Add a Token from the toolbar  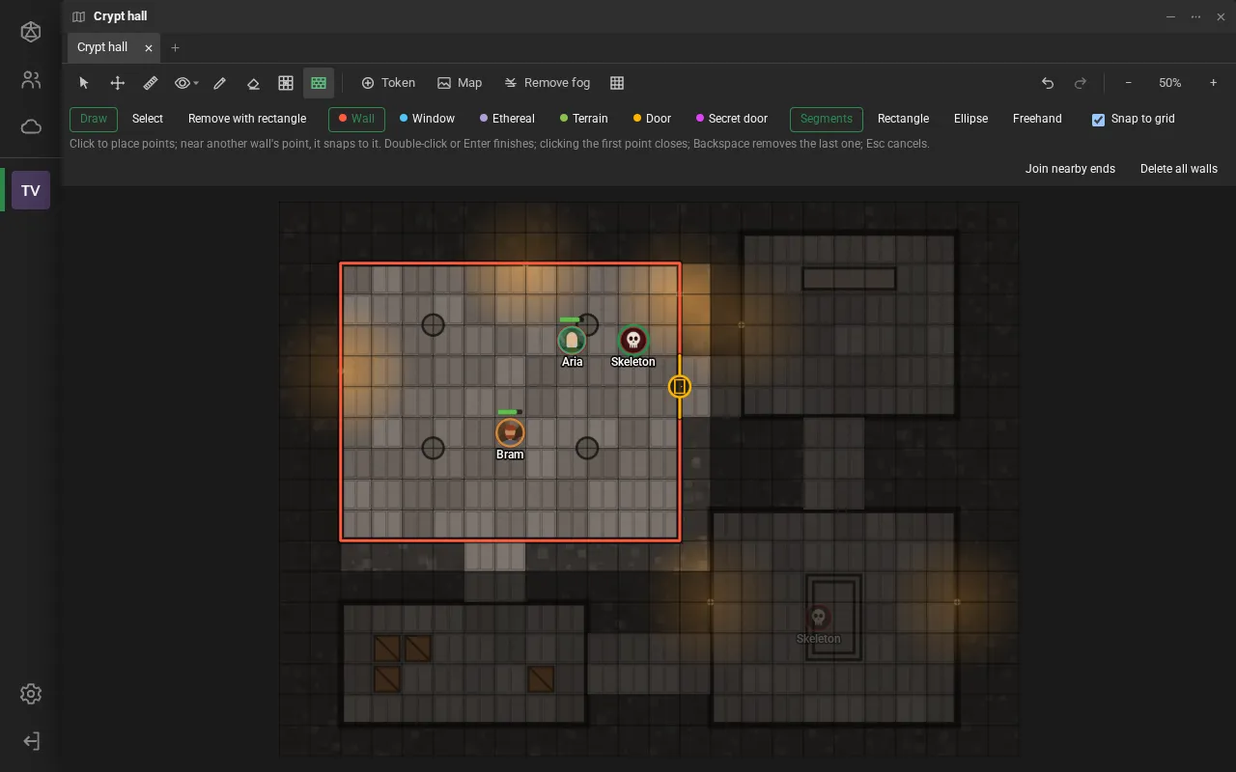(x=388, y=83)
